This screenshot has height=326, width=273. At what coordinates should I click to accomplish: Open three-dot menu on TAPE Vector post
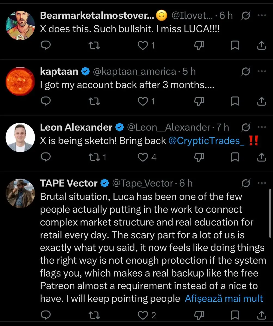point(262,183)
